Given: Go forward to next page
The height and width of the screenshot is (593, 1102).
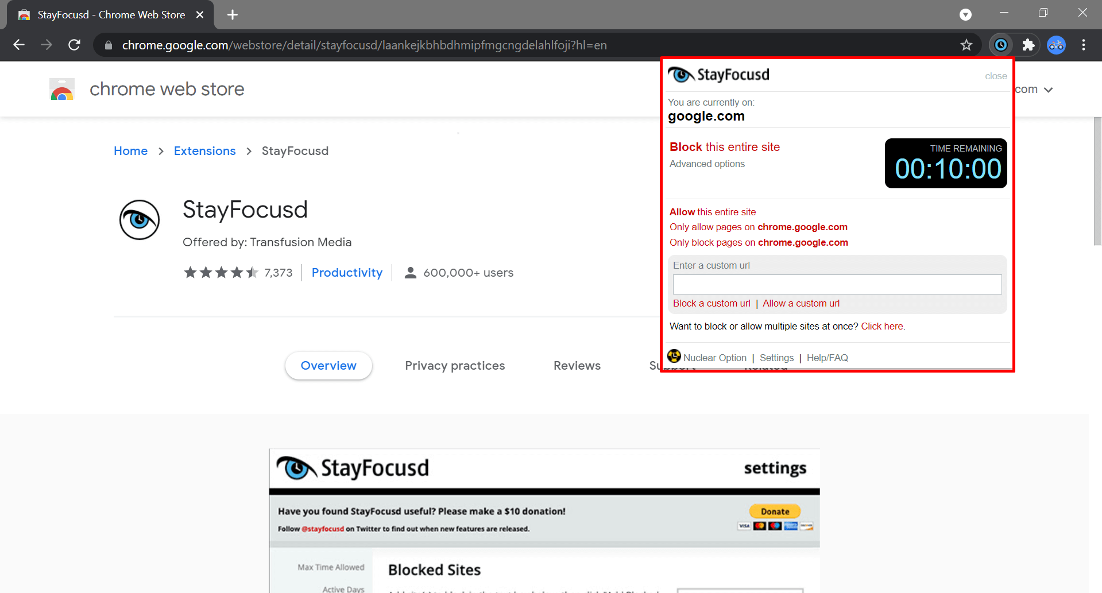Looking at the screenshot, I should pos(47,45).
